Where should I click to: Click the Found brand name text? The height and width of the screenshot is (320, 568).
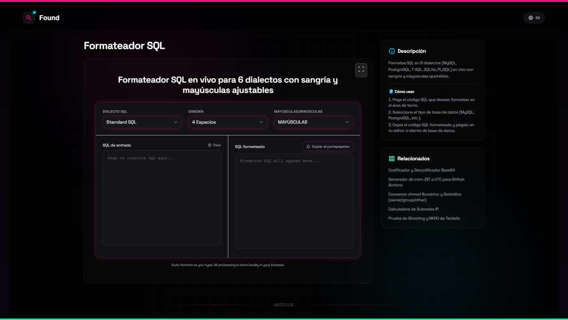click(49, 18)
